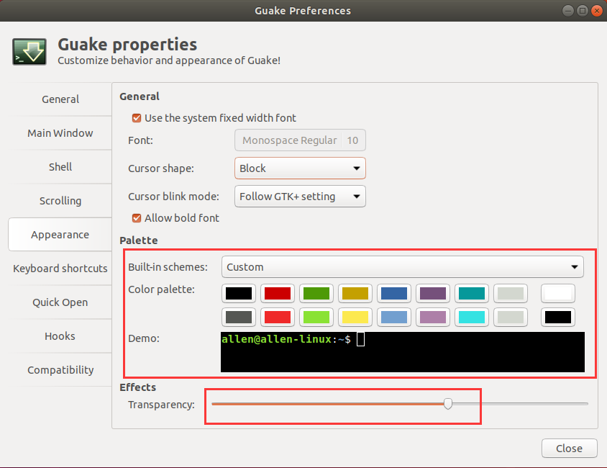607x468 pixels.
Task: Open the Shell tab
Action: [x=60, y=166]
